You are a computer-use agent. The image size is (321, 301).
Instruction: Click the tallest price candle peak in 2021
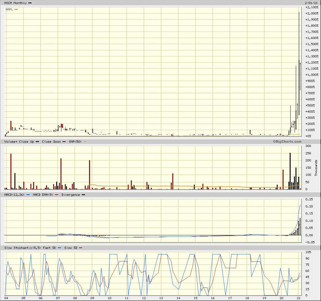point(299,13)
